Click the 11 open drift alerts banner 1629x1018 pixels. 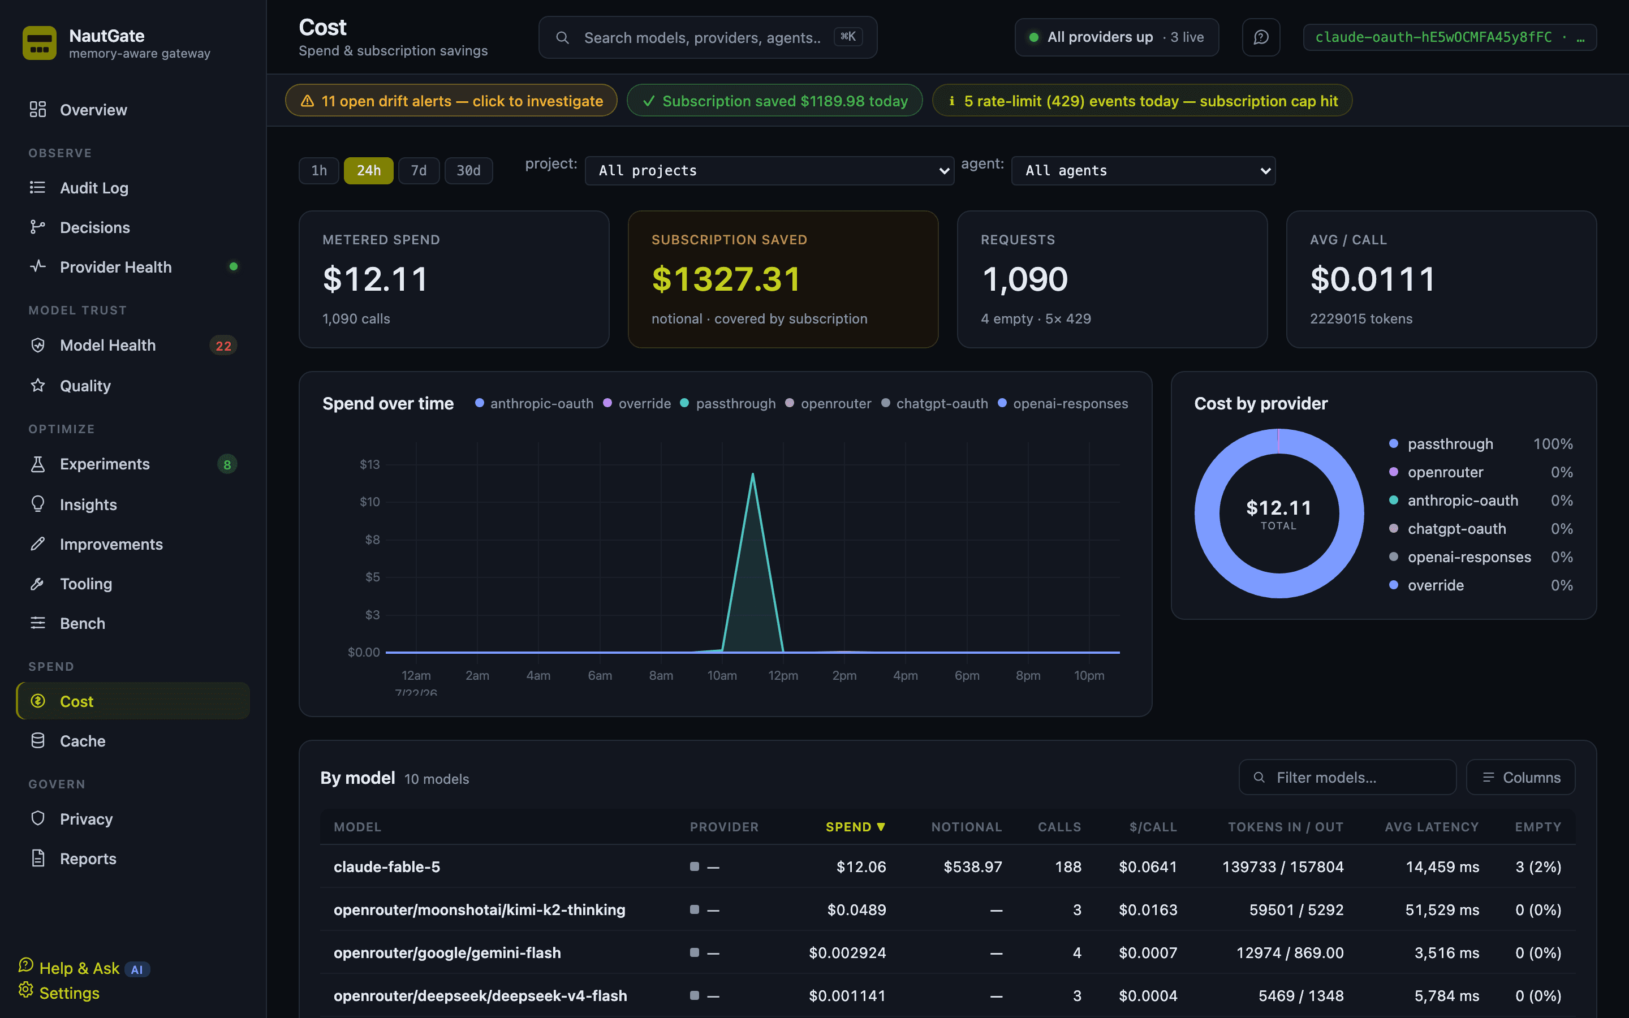(451, 100)
